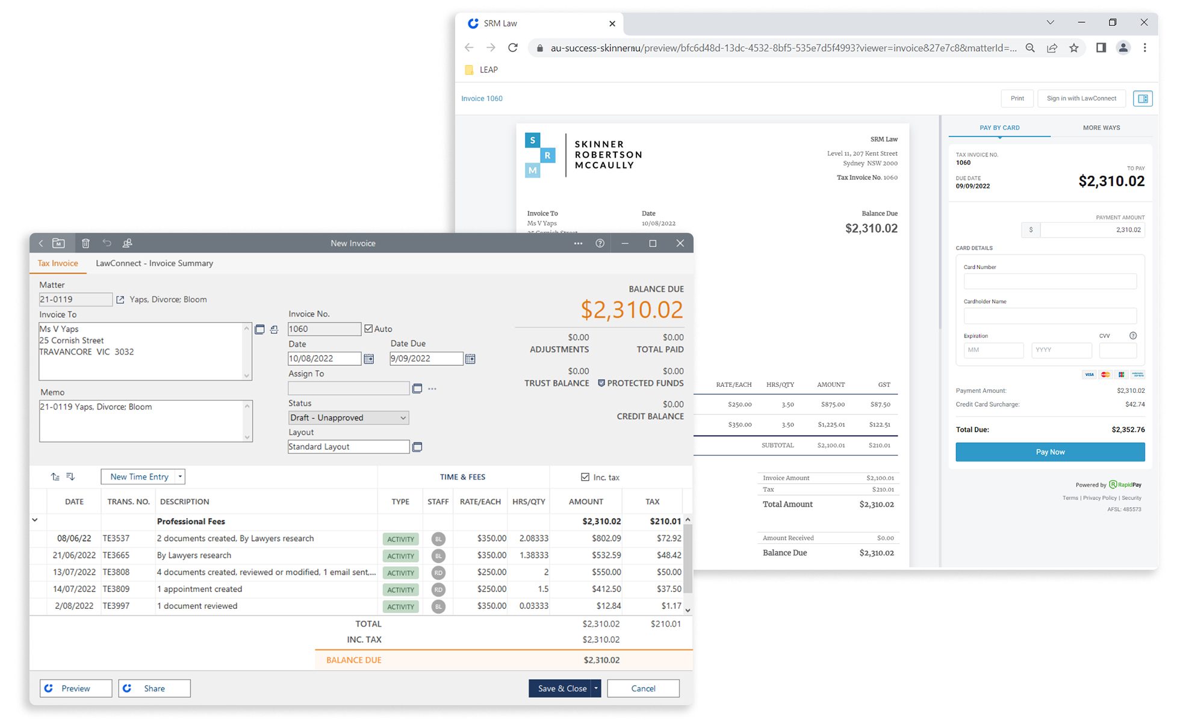The width and height of the screenshot is (1180, 722).
Task: Click the time entries table vertical scrollbar
Action: (688, 558)
